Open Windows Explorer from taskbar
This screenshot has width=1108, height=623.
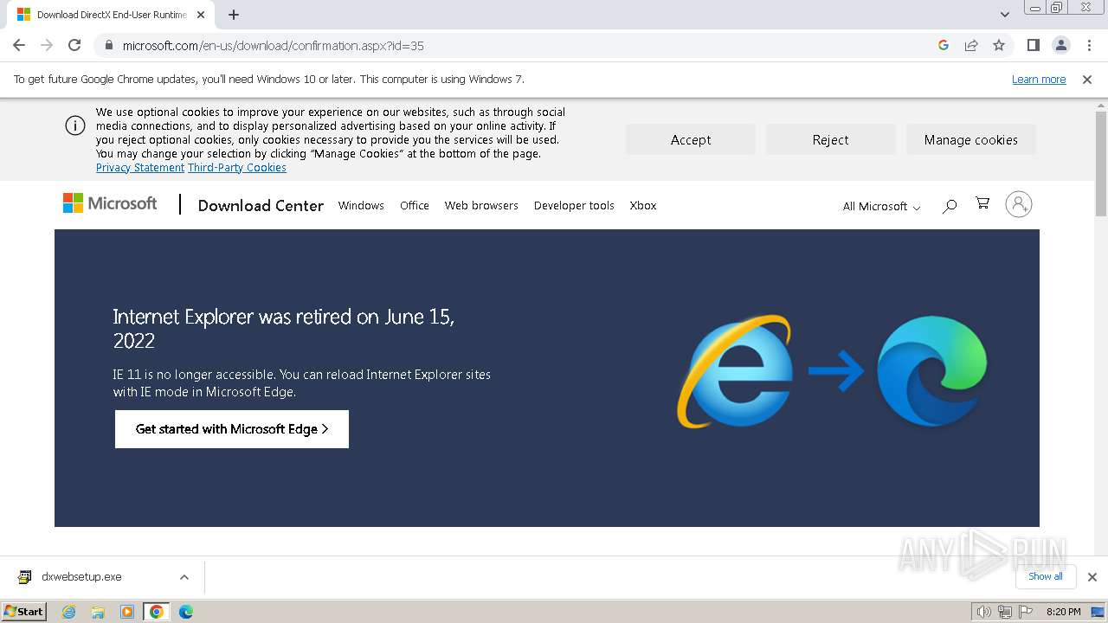tap(98, 612)
